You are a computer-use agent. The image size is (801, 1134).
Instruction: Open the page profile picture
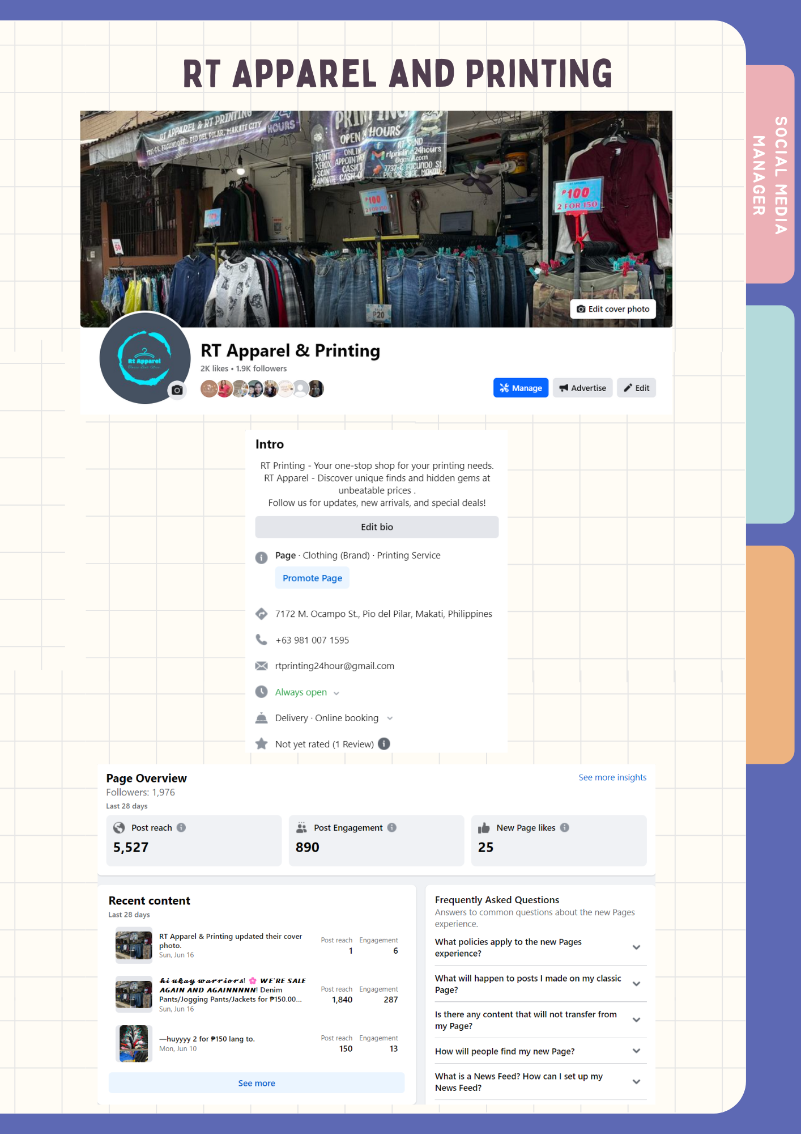(145, 358)
